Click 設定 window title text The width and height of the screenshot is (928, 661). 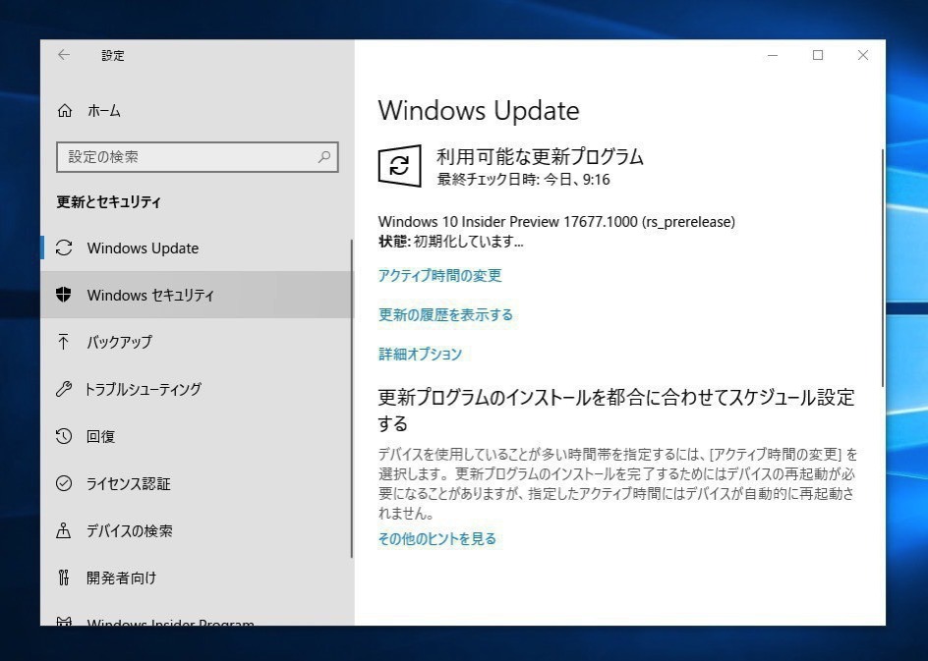coord(112,56)
